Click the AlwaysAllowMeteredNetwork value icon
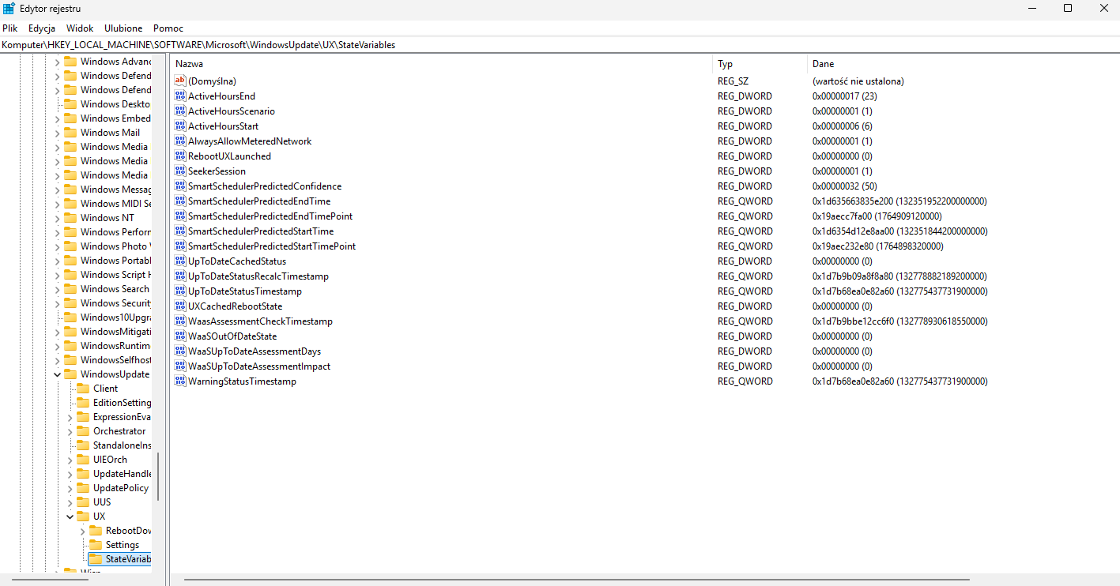The height and width of the screenshot is (586, 1120). coord(179,141)
